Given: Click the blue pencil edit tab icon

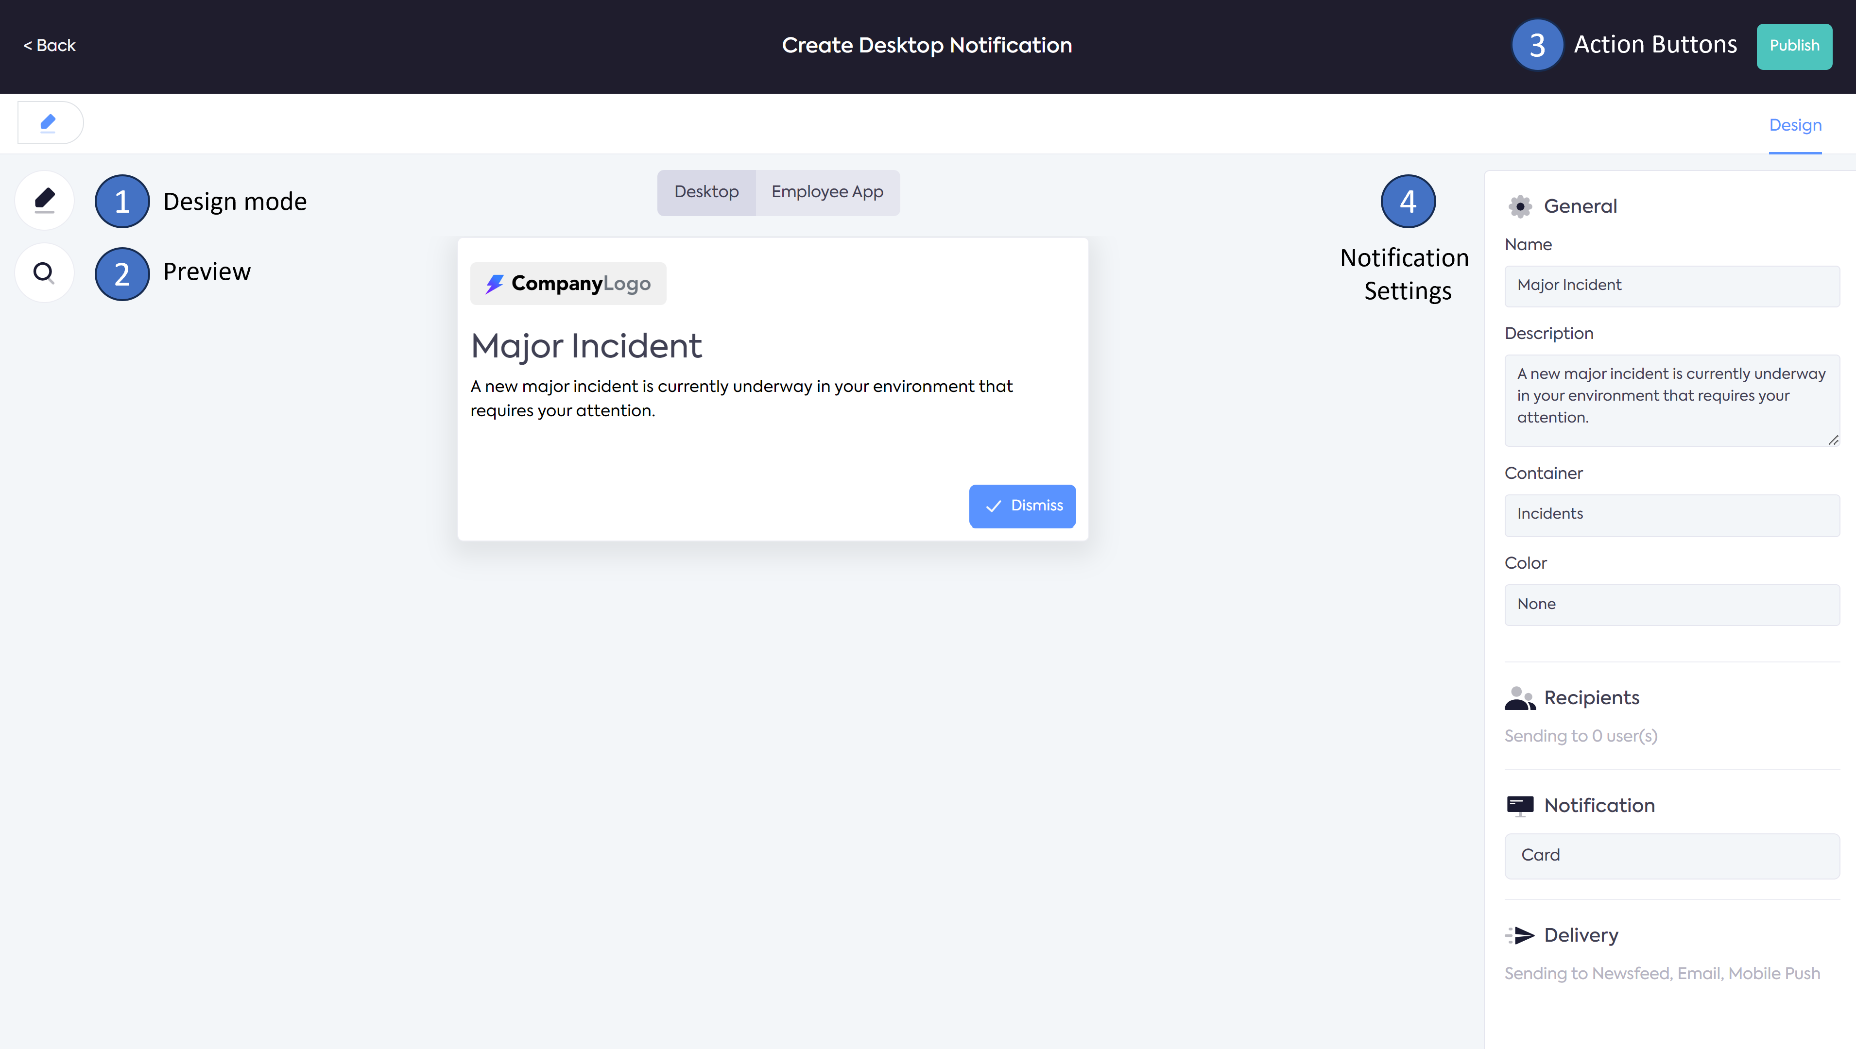Looking at the screenshot, I should coord(48,122).
